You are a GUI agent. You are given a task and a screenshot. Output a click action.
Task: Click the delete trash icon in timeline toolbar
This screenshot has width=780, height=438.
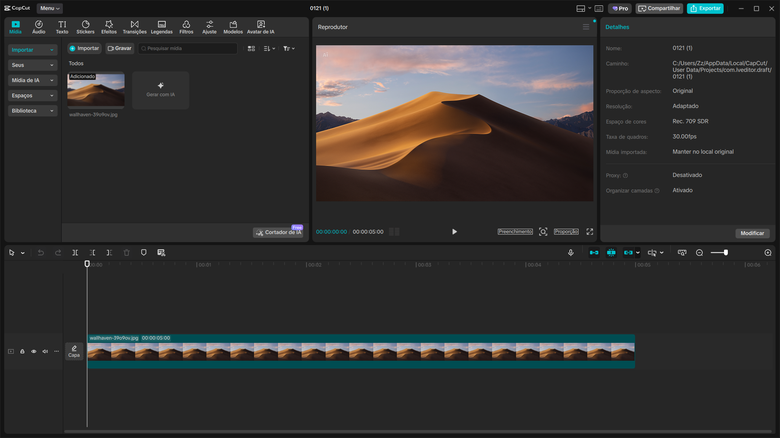pos(126,253)
